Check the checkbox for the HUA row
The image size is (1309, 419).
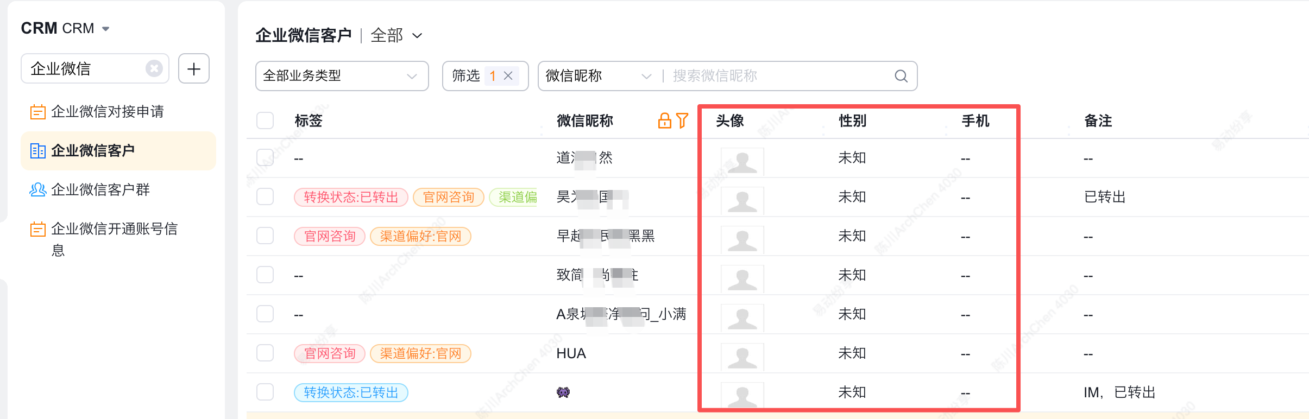(265, 353)
